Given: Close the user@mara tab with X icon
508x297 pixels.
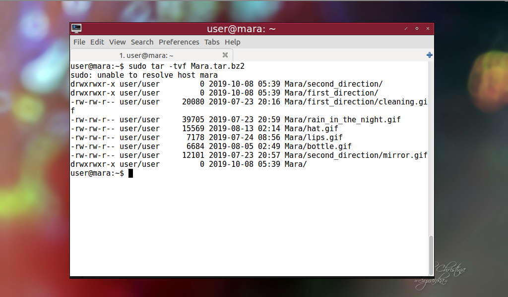Looking at the screenshot, I should 225,55.
